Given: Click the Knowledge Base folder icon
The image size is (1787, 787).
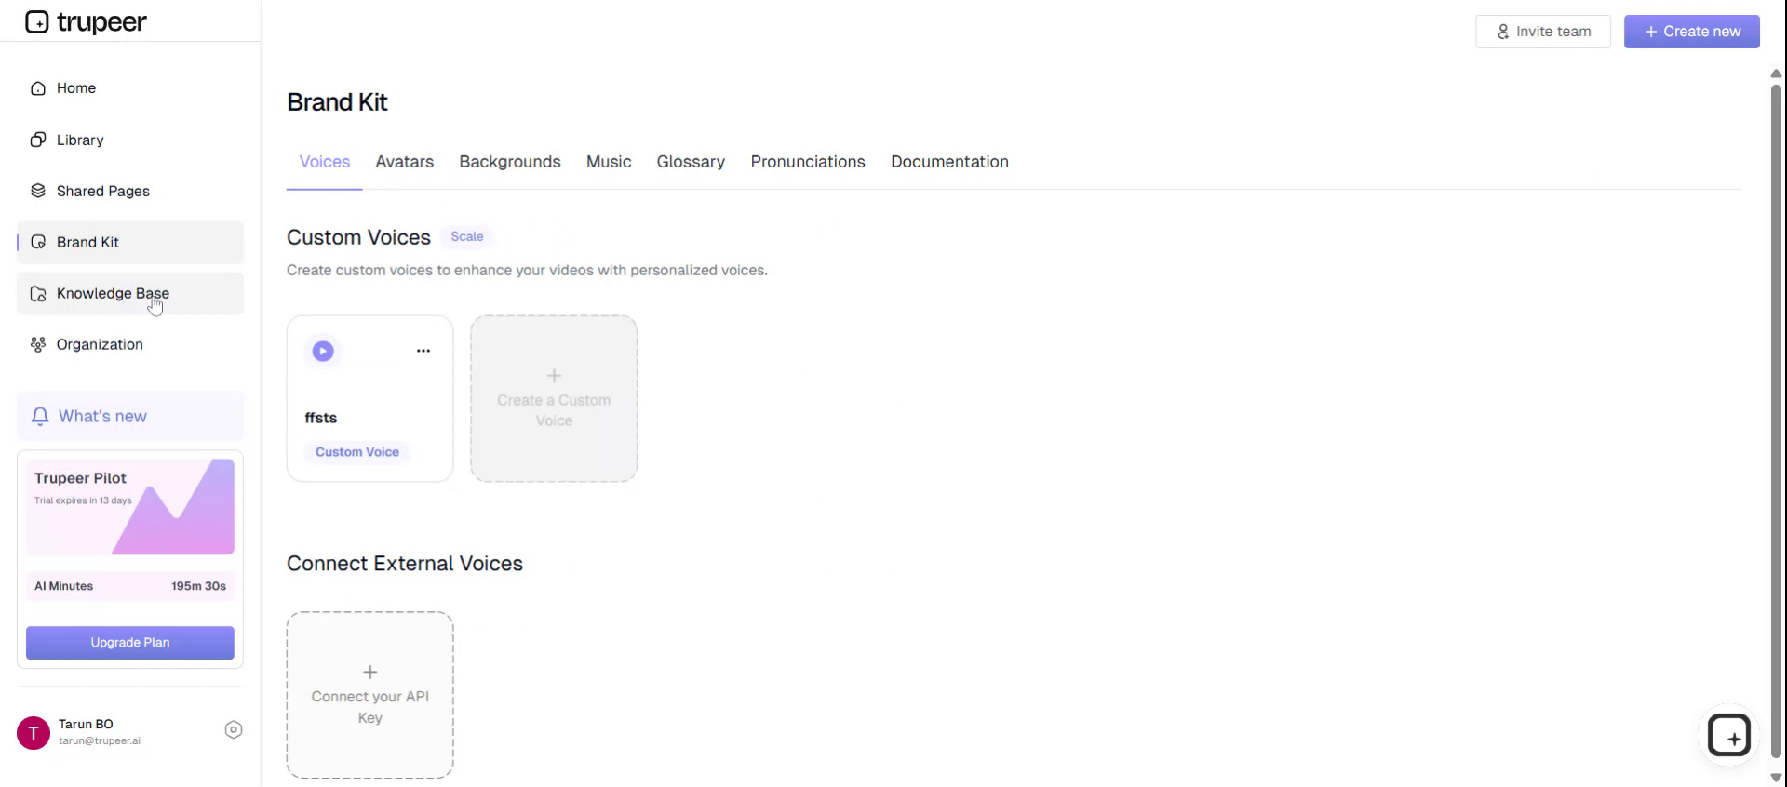Looking at the screenshot, I should click(38, 293).
